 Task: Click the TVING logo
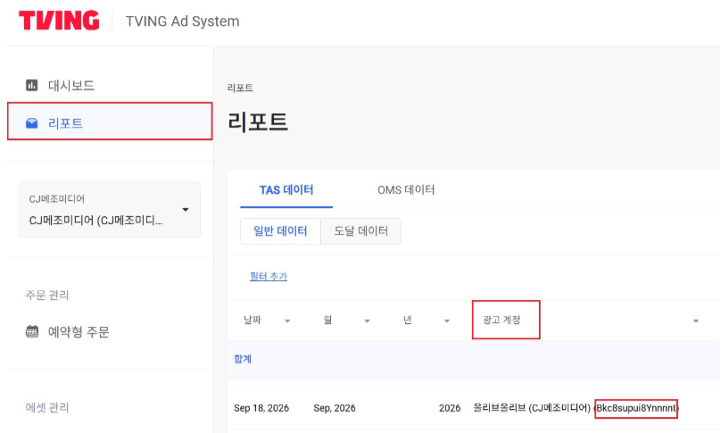pyautogui.click(x=59, y=21)
